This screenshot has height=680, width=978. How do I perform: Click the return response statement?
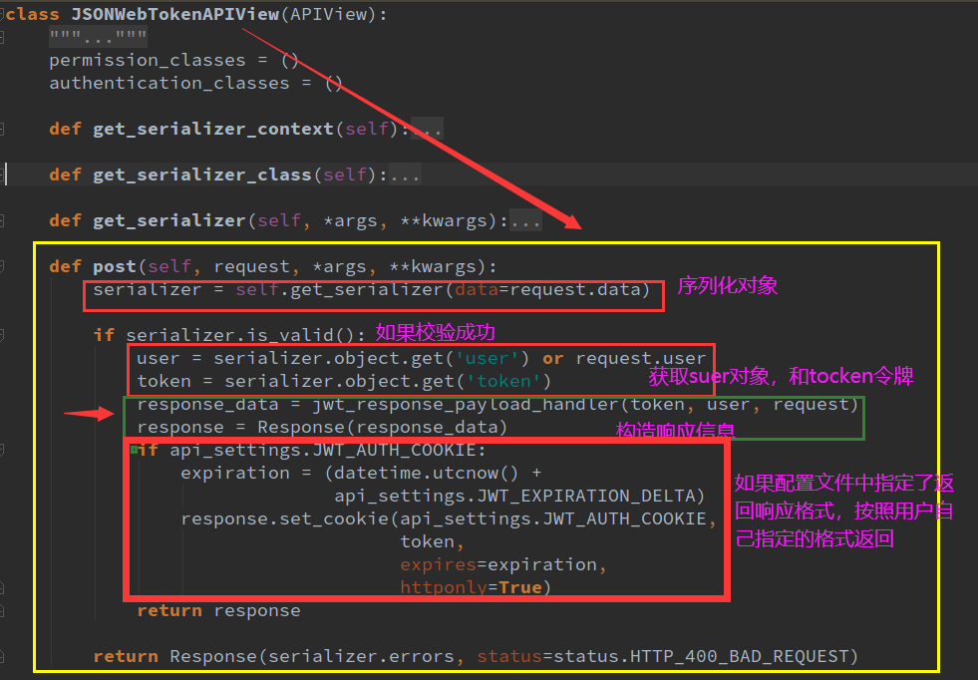(x=218, y=611)
